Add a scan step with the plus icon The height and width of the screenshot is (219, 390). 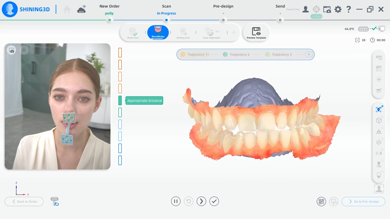(x=234, y=33)
